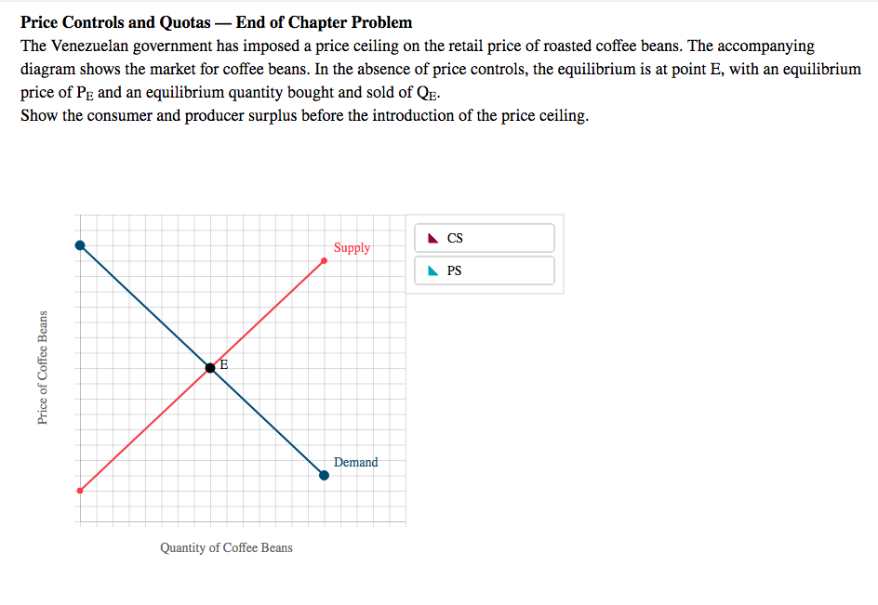This screenshot has height=605, width=878.
Task: Activate the PS surplus tool button
Action: 483,270
